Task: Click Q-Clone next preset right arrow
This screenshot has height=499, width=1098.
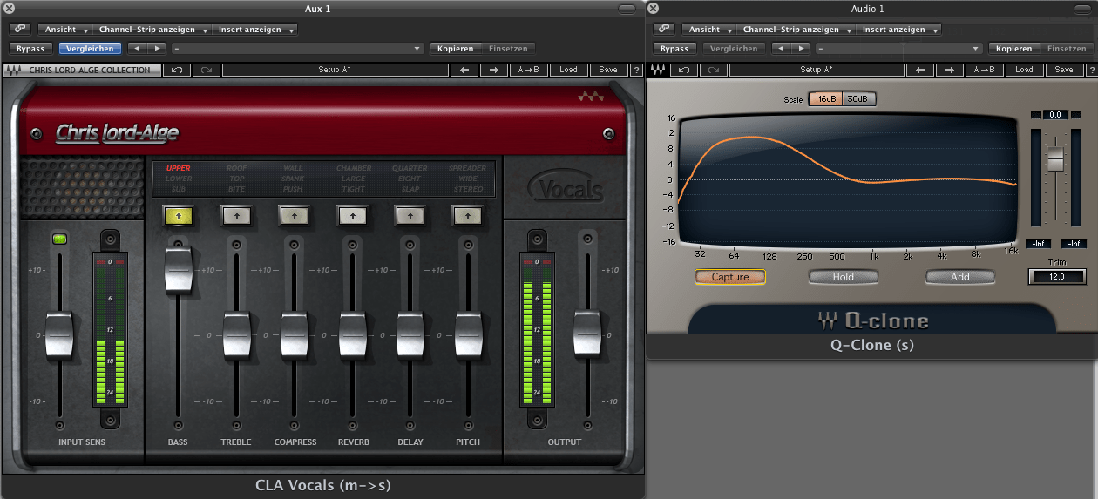Action: point(949,70)
